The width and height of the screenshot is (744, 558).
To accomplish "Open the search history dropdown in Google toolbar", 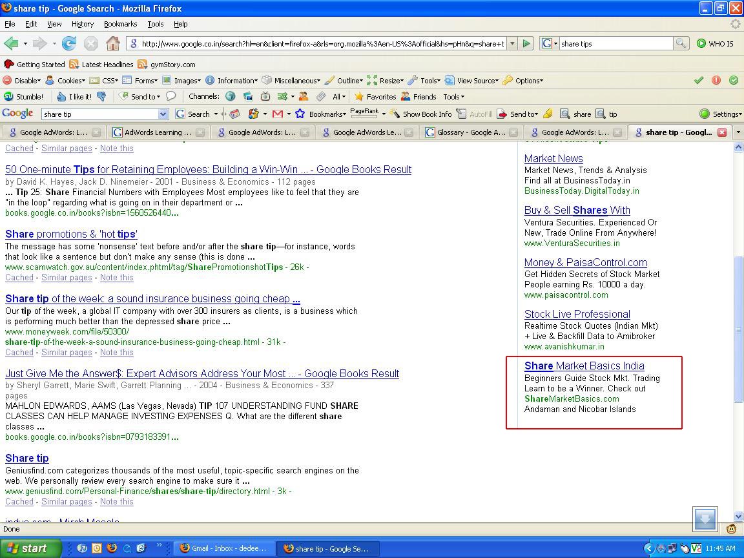I will click(x=163, y=114).
